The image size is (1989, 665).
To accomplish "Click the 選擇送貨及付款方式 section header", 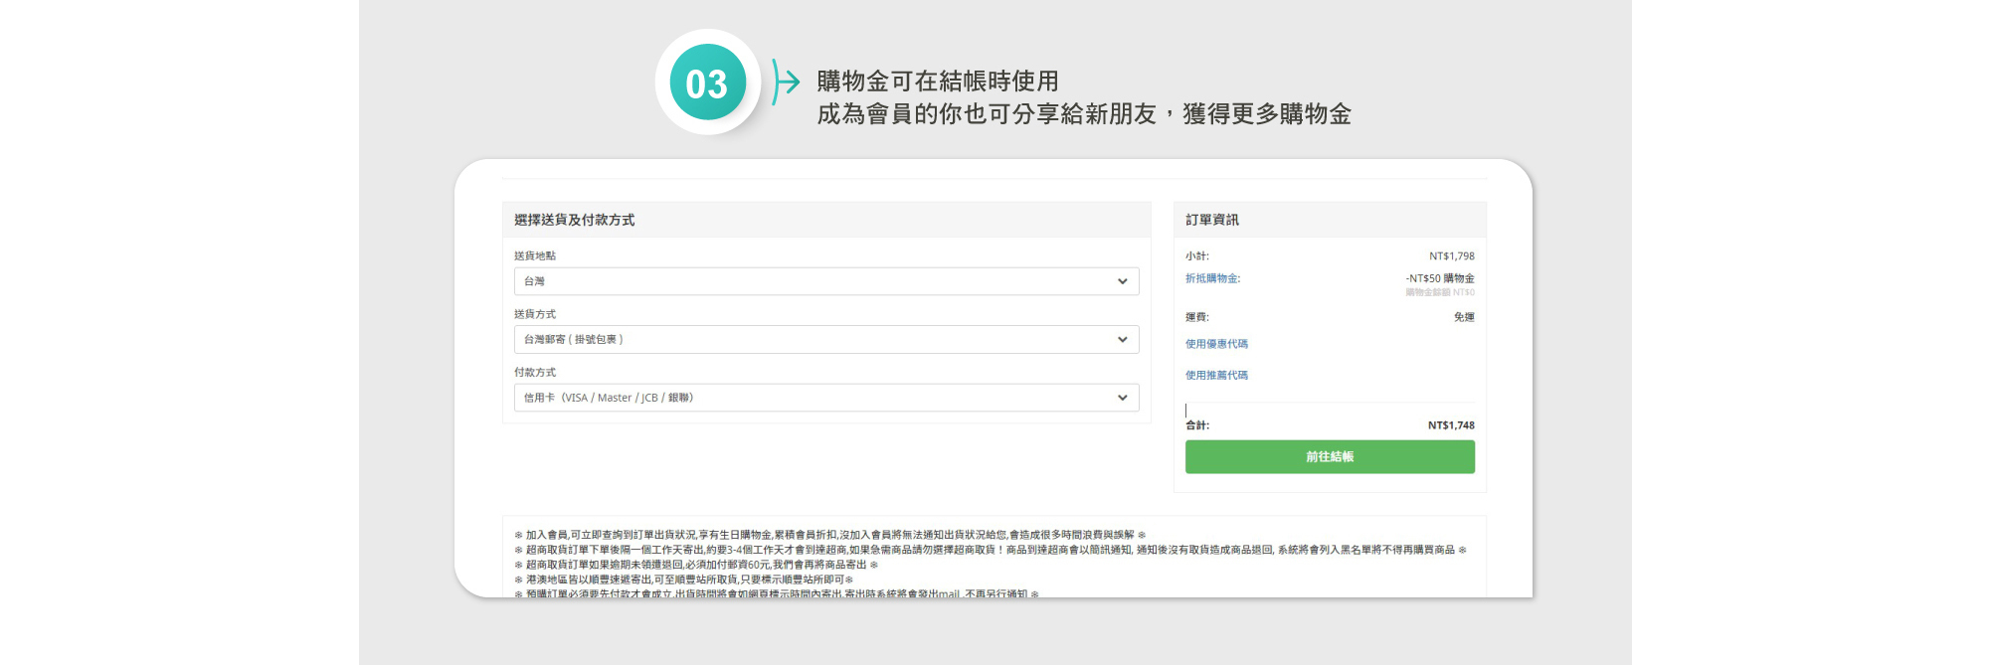I will pos(574,220).
